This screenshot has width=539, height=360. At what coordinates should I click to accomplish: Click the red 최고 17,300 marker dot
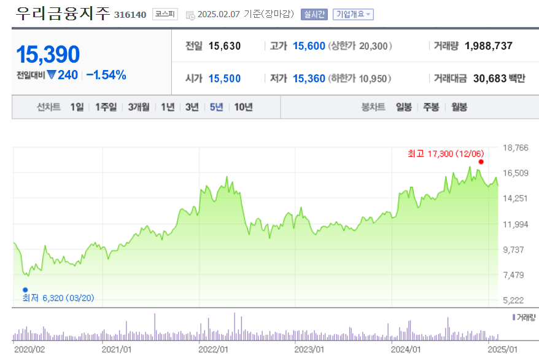coord(481,162)
